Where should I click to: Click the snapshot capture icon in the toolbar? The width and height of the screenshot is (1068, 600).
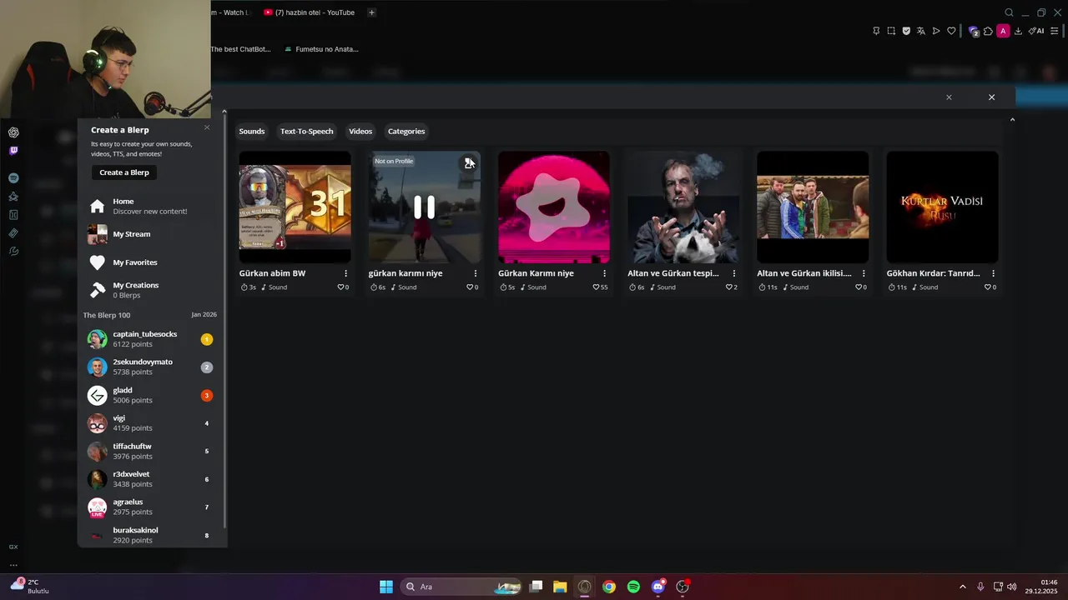click(891, 31)
